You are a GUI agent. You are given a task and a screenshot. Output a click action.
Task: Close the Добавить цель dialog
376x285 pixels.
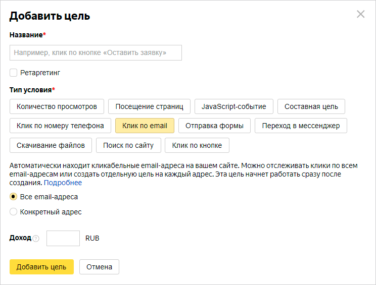click(360, 14)
